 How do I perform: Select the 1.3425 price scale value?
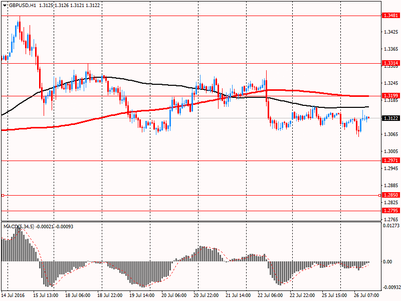[391, 32]
